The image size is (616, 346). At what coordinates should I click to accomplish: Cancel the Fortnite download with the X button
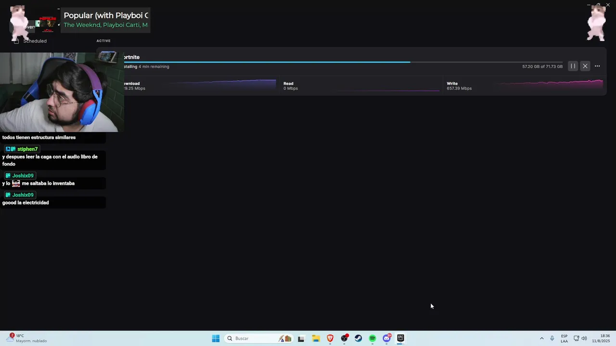click(585, 66)
